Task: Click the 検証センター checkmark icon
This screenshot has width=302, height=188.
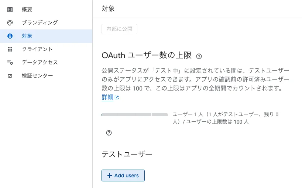Action: point(10,76)
